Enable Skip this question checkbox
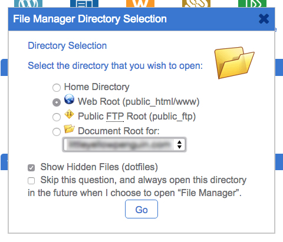The height and width of the screenshot is (242, 283). point(31,181)
